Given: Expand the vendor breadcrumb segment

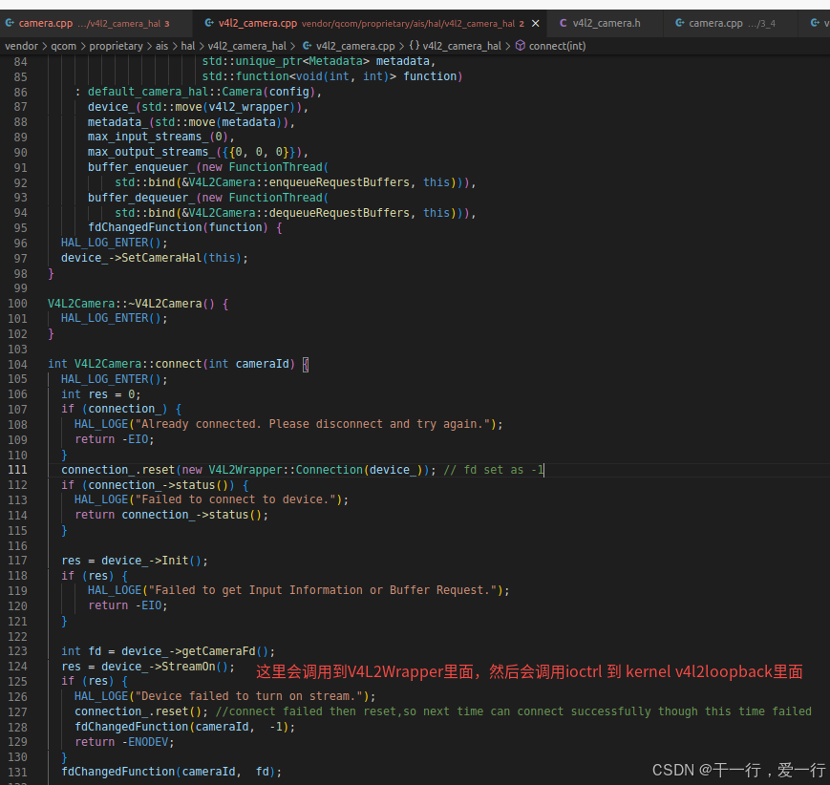Looking at the screenshot, I should (x=21, y=46).
